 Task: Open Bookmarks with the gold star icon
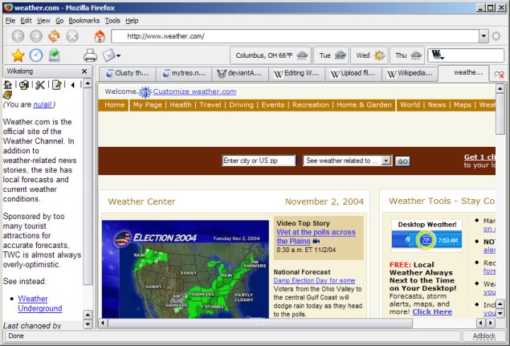pyautogui.click(x=18, y=55)
